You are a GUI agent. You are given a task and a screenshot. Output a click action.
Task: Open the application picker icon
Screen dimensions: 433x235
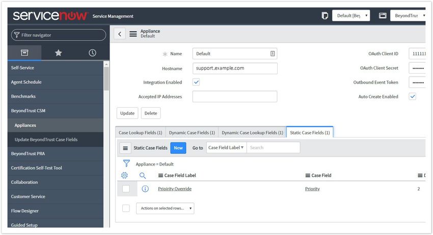pyautogui.click(x=383, y=16)
